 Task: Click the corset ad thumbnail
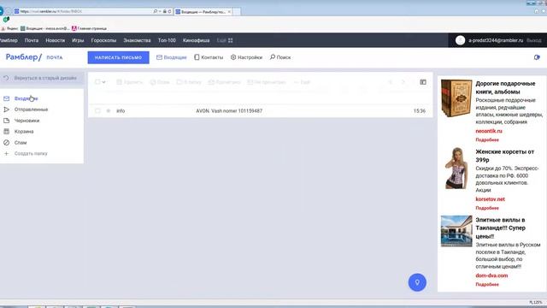(456, 169)
